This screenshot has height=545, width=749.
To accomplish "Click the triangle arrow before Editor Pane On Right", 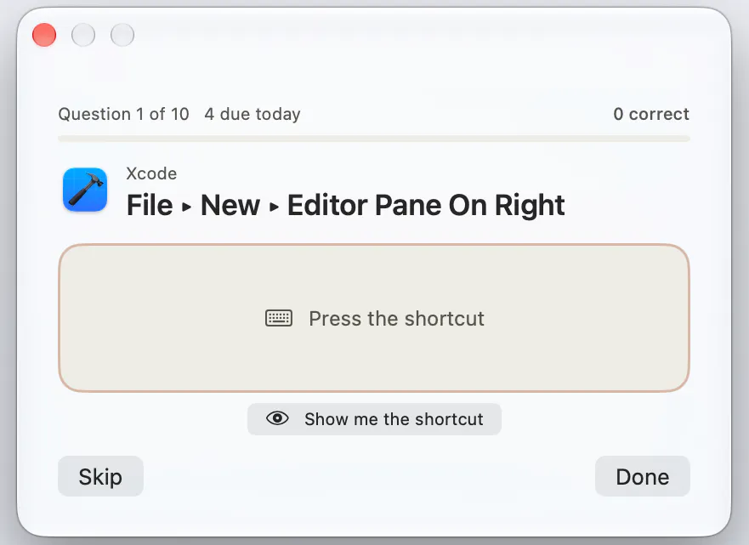I will tap(274, 207).
